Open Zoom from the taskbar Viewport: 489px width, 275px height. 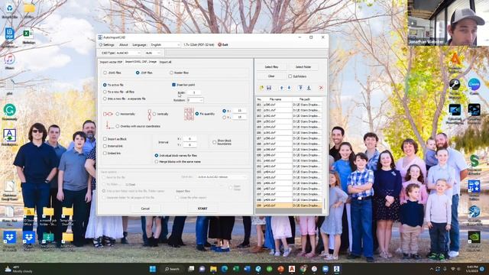pos(325,269)
